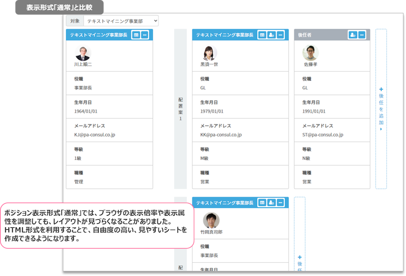The height and width of the screenshot is (276, 406).
Task: Collapse 川上順二's card with minus icon
Action: (145, 34)
